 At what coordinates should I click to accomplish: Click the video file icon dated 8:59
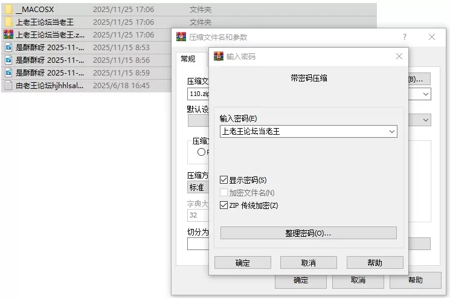8,72
